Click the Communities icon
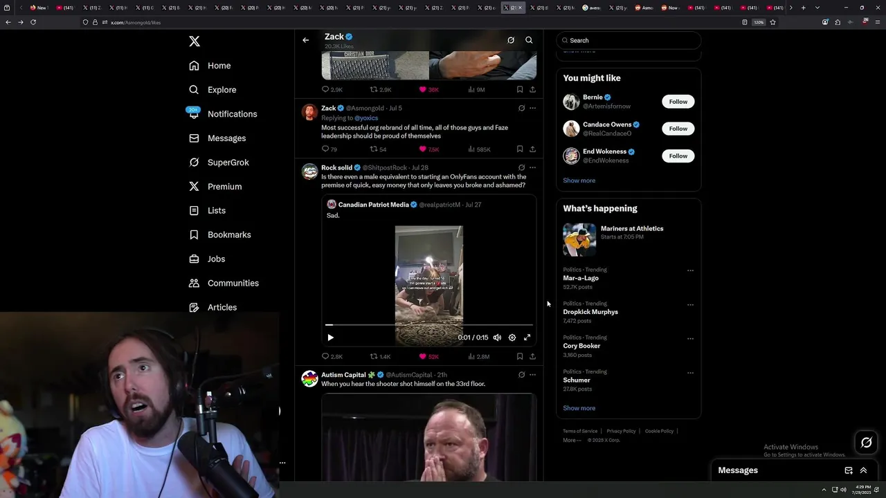Screen dimensions: 886x498 [x=194, y=283]
